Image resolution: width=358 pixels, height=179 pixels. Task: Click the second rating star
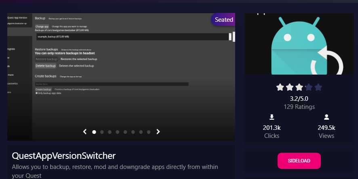click(x=290, y=87)
